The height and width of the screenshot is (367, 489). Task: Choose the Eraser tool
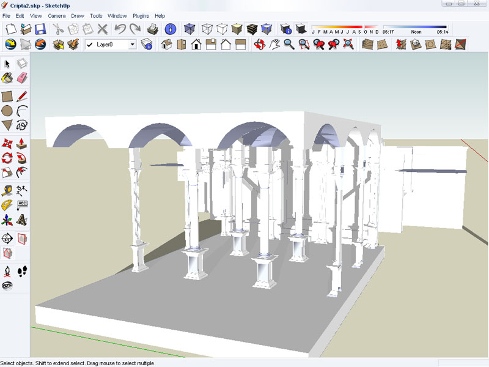(x=22, y=78)
